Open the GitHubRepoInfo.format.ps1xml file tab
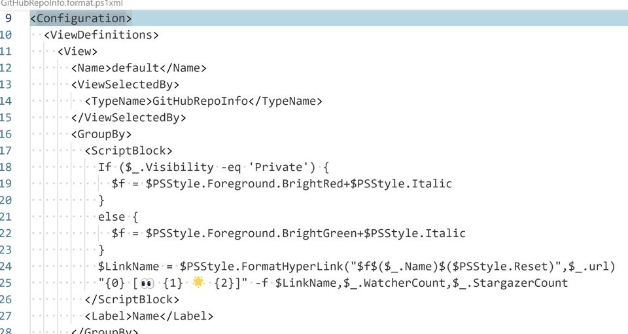This screenshot has width=628, height=334. coord(61,4)
